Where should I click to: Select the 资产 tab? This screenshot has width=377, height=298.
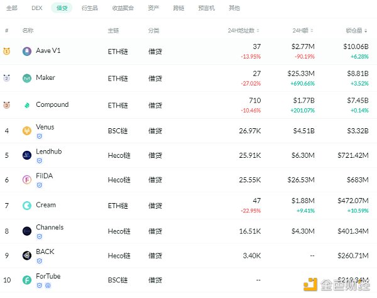153,8
